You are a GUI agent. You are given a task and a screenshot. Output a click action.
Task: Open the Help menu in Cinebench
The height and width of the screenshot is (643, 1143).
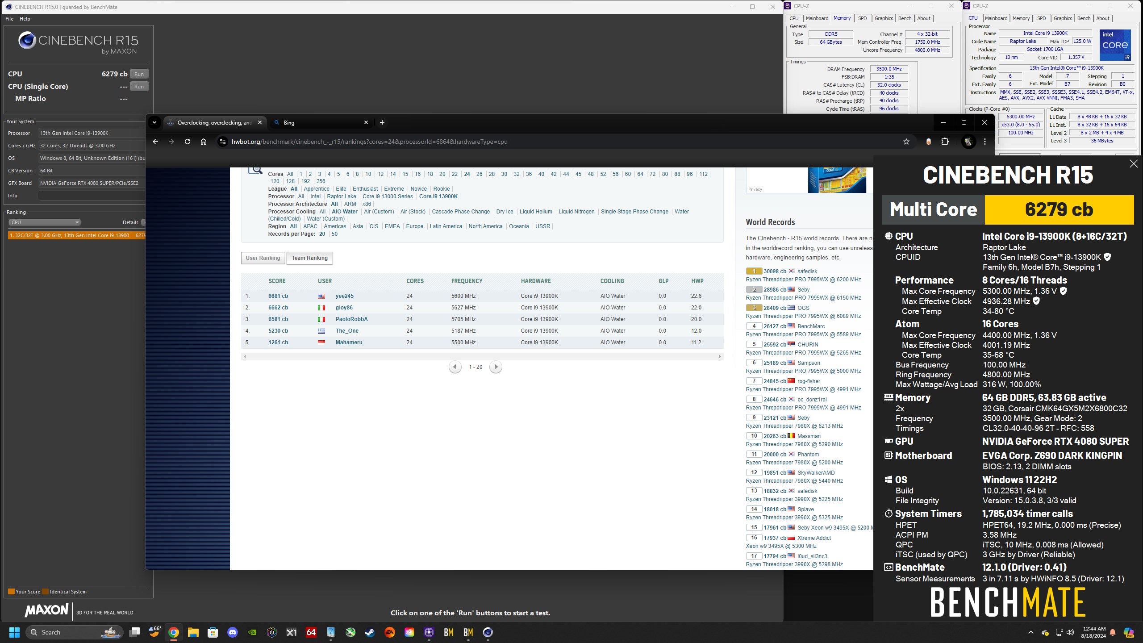[25, 19]
